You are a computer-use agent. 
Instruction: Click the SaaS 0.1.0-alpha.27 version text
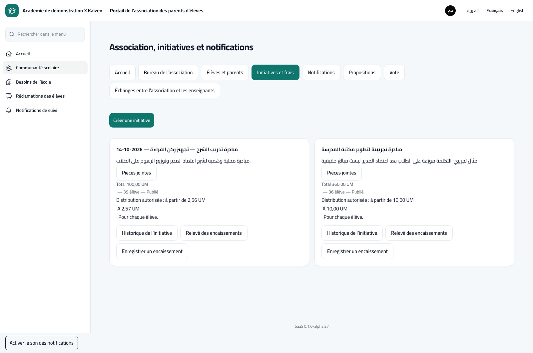[312, 326]
